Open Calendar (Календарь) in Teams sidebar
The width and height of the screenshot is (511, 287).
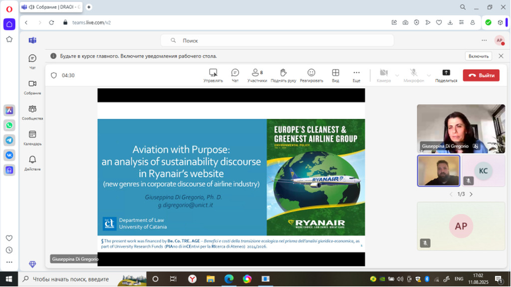(x=32, y=137)
